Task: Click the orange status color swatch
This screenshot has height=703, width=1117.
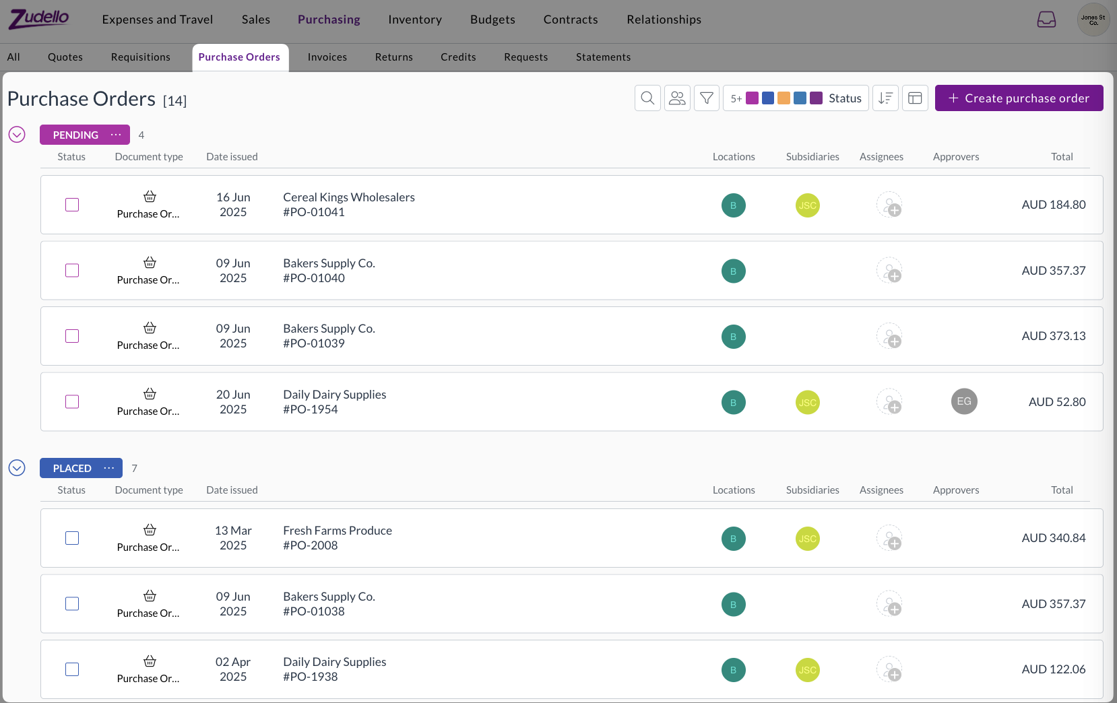Action: [x=784, y=98]
